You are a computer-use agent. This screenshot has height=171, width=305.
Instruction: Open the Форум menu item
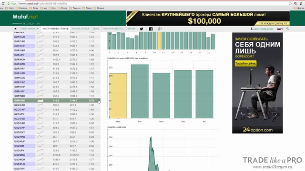[x=131, y=28]
